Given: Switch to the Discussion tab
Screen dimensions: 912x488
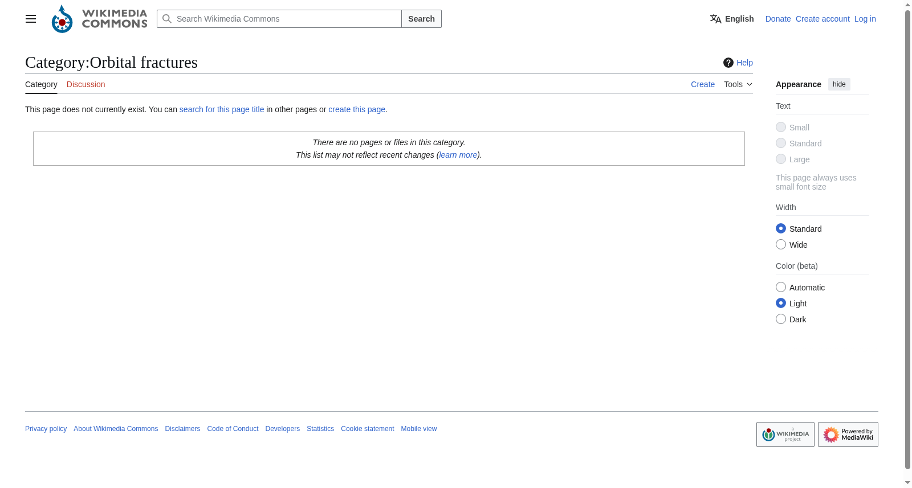Looking at the screenshot, I should click(85, 84).
